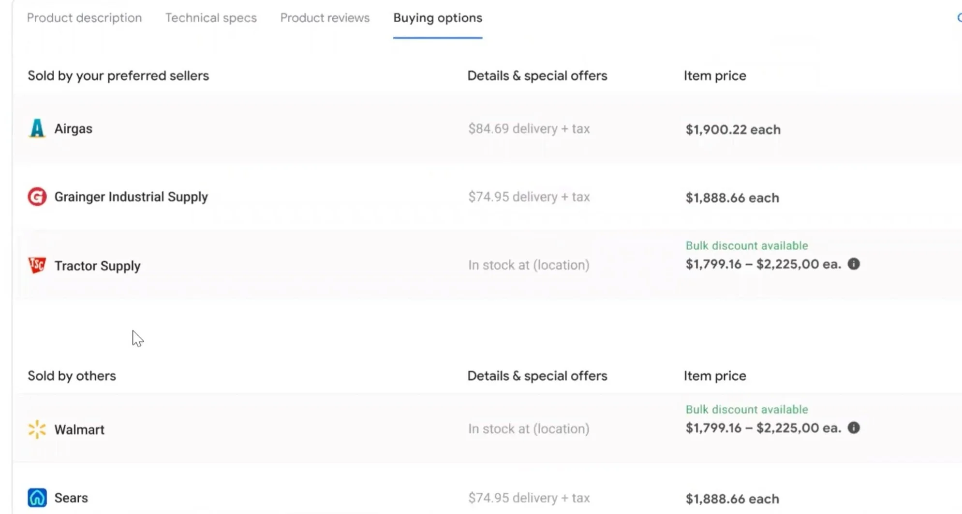
Task: Click Tractor Supply's Bulk discount available label
Action: 747,245
